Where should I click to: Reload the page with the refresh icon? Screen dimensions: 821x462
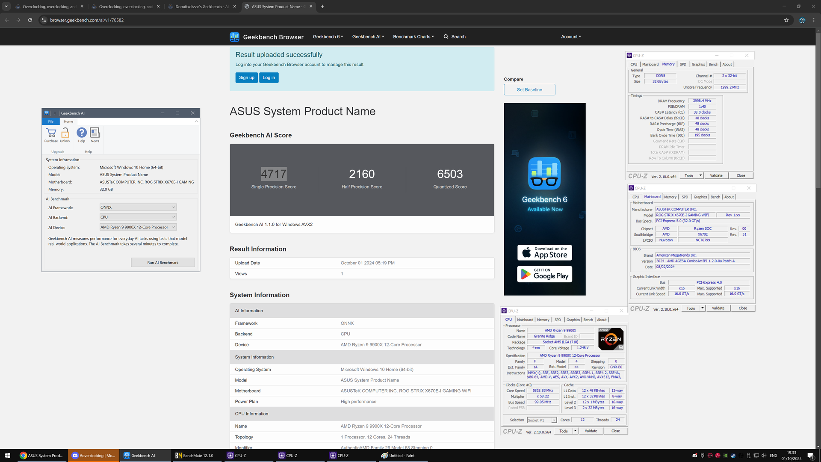(30, 20)
